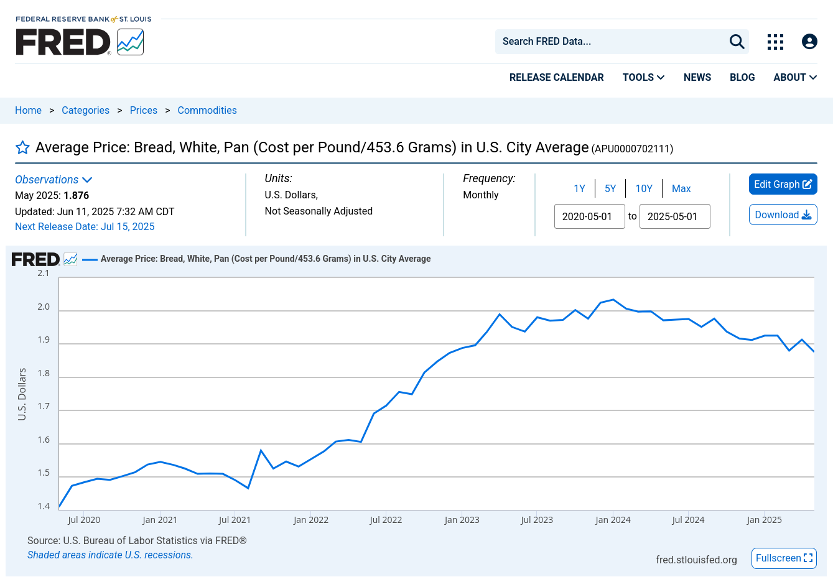Screen dimensions: 833x582
Task: Click the fred.stlouisfed.org text
Action: [x=696, y=560]
